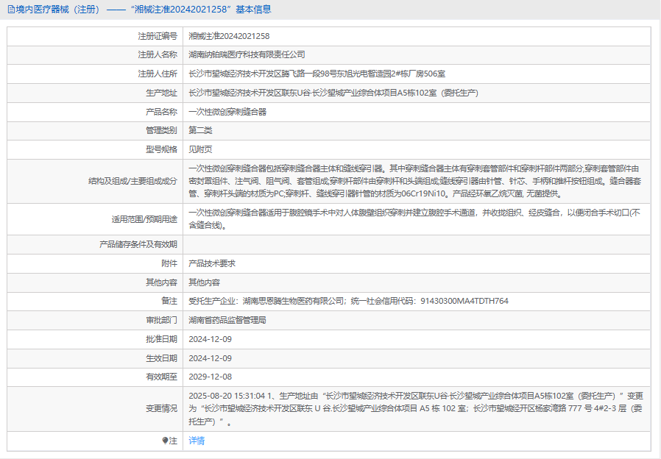
Task: Click the 注册证编号 label
Action: [158, 36]
